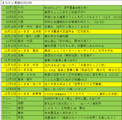Image resolution: width=122 pixels, height=120 pixels.
Task: Click the cell 中村・若林・水野
Action: [30, 36]
